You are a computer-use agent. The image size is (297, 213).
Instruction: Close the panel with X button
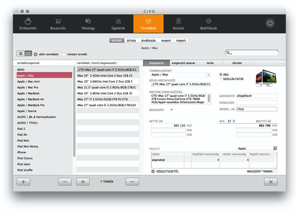coord(271,182)
